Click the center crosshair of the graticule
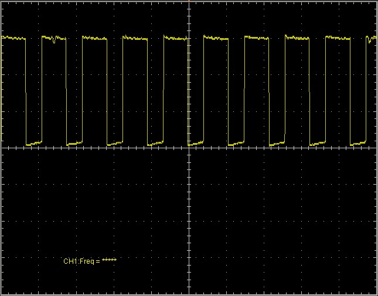The width and height of the screenshot is (378, 296). pos(189,148)
